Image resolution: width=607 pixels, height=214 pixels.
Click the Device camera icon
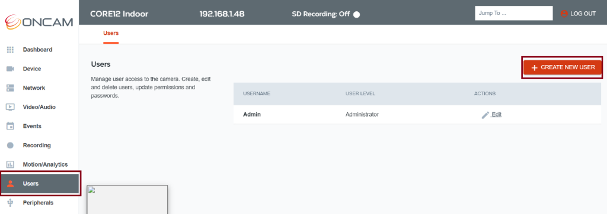[x=11, y=69]
